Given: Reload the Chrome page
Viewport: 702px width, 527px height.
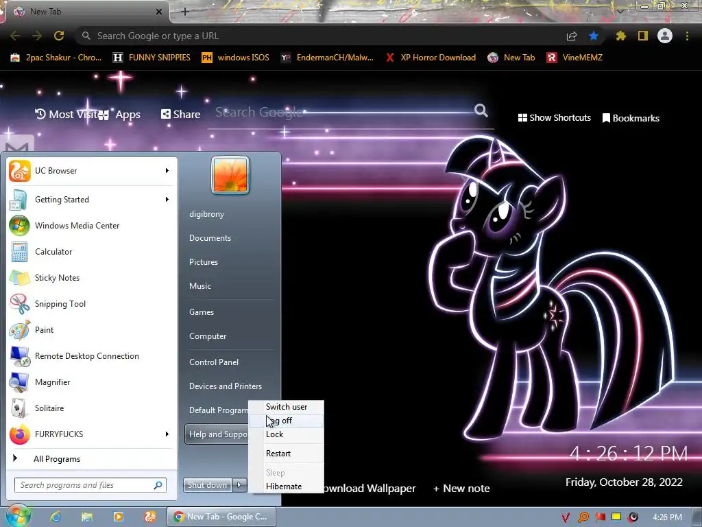Looking at the screenshot, I should 59,36.
